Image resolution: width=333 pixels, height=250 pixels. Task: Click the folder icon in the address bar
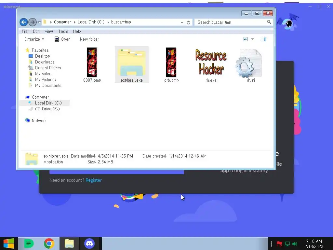coord(45,22)
